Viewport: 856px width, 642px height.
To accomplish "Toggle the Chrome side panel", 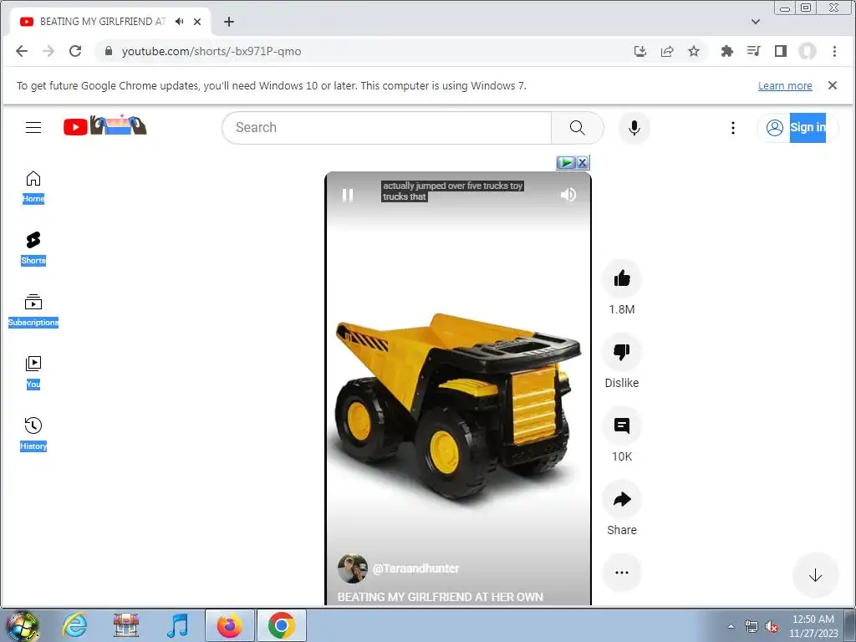I will [x=781, y=51].
